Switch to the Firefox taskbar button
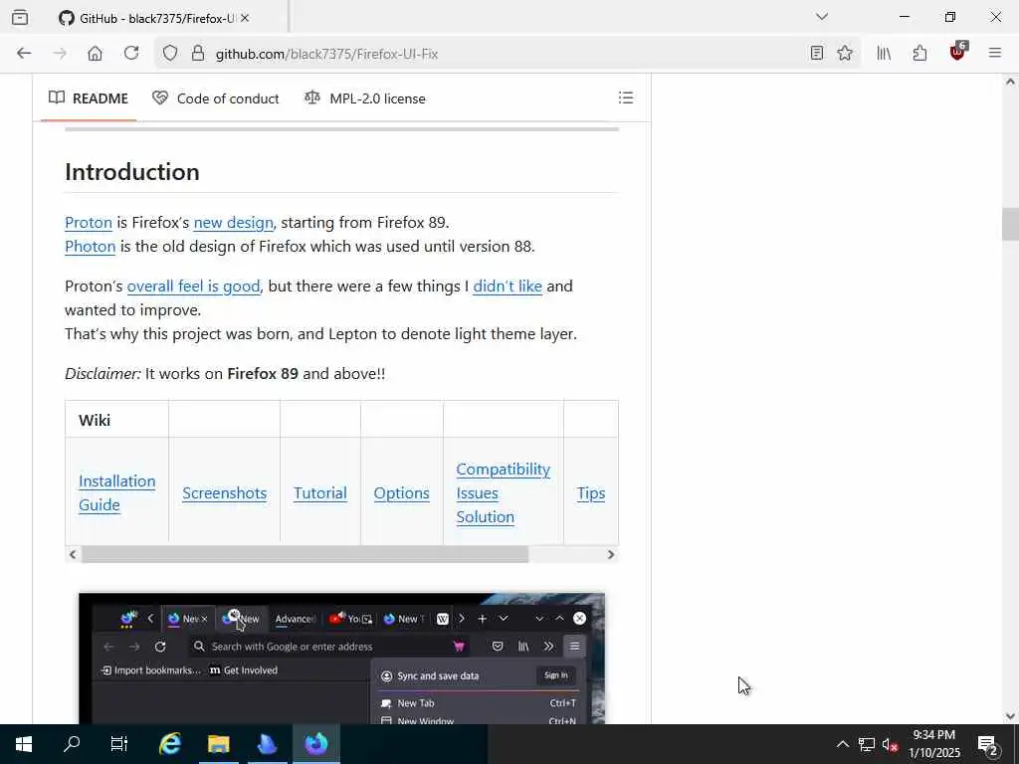The height and width of the screenshot is (764, 1019). [316, 744]
